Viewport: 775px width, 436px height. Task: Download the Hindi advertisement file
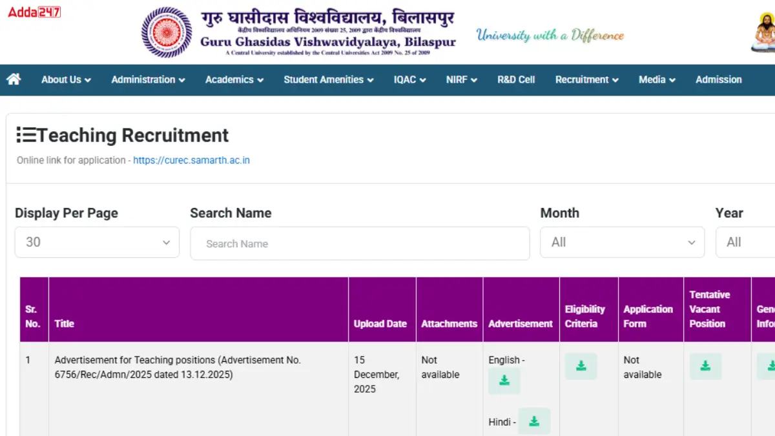(534, 421)
